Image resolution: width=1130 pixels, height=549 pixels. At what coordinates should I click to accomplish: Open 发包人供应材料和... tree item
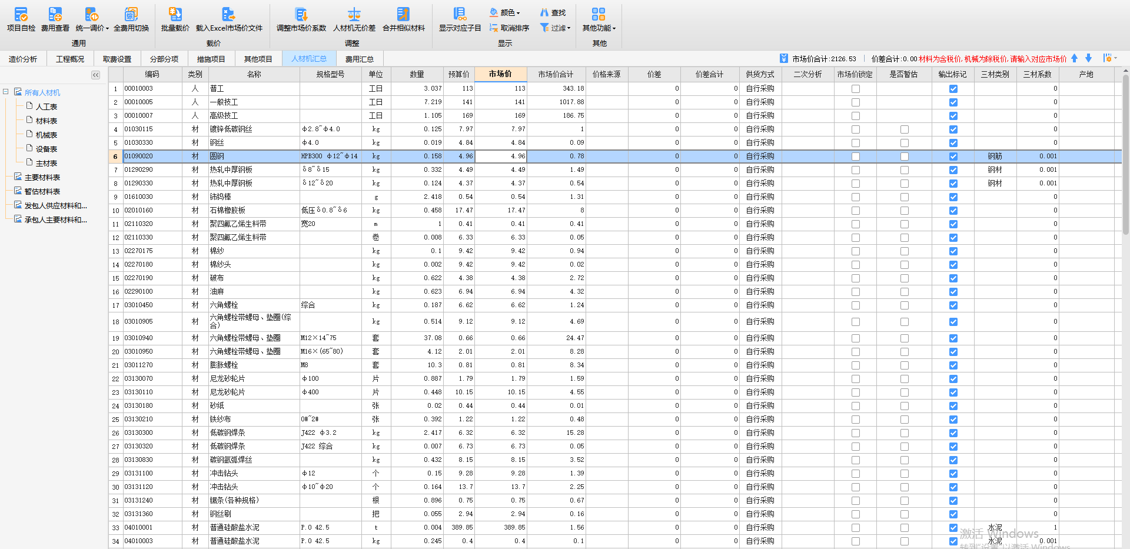pos(55,205)
